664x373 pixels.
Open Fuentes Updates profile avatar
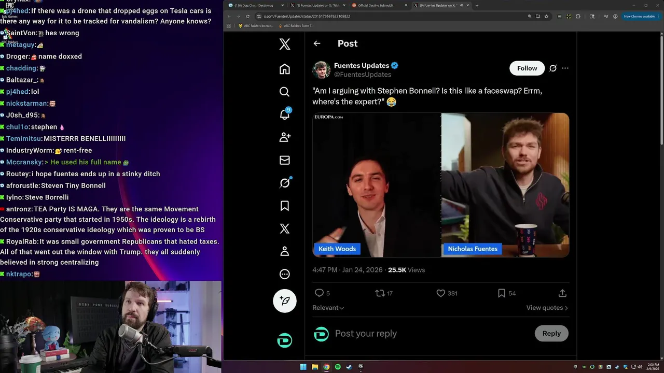point(321,69)
